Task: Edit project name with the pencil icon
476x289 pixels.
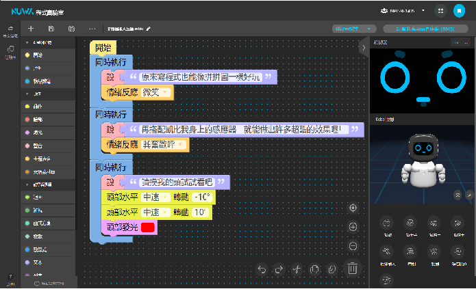Action: (x=149, y=29)
